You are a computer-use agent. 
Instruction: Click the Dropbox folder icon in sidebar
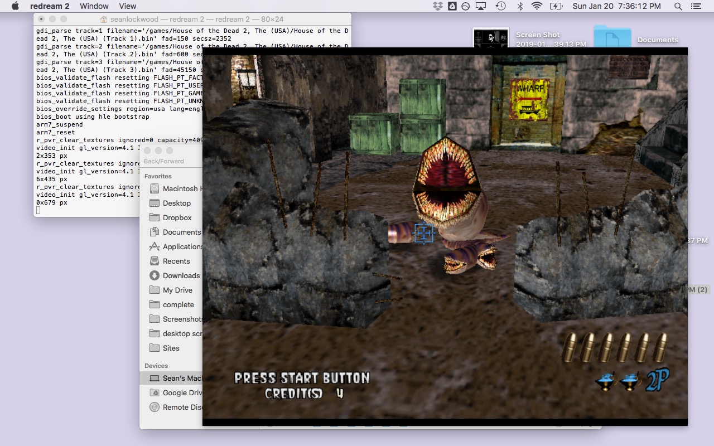pos(155,217)
